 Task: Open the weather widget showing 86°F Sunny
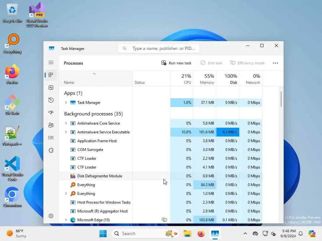pyautogui.click(x=16, y=233)
